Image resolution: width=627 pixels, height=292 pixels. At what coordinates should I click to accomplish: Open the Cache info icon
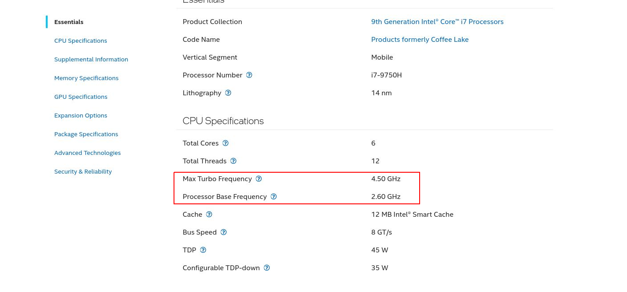click(209, 215)
